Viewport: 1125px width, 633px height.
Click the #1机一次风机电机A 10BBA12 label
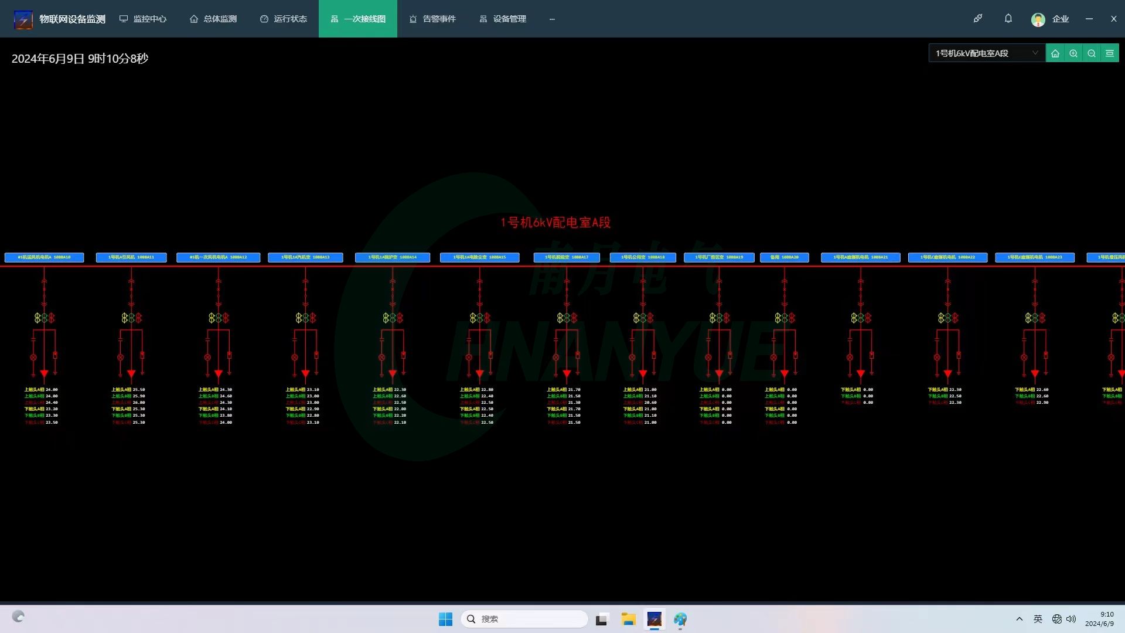coord(218,257)
